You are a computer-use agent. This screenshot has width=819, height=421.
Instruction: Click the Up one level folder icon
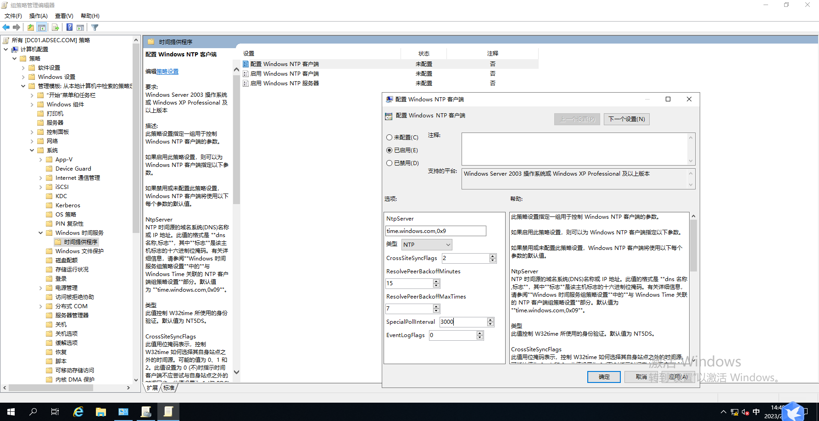pyautogui.click(x=30, y=28)
